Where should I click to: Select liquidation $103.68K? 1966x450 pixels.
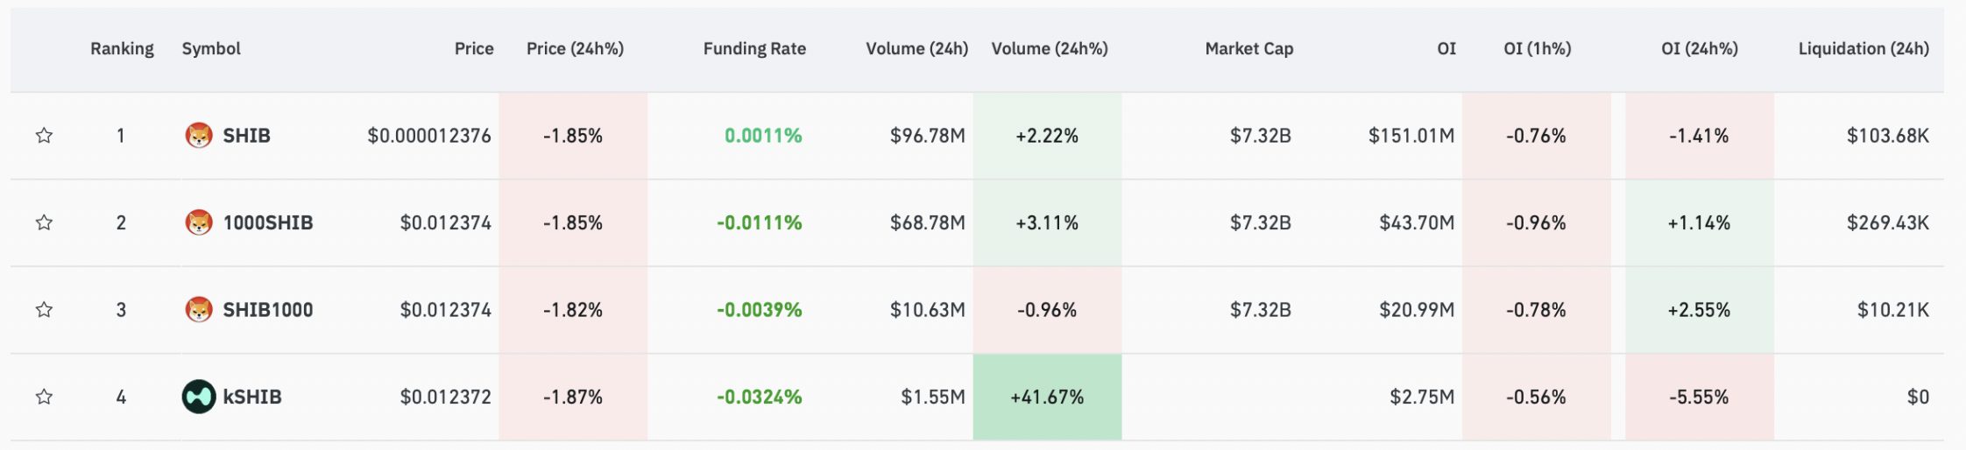(1888, 136)
